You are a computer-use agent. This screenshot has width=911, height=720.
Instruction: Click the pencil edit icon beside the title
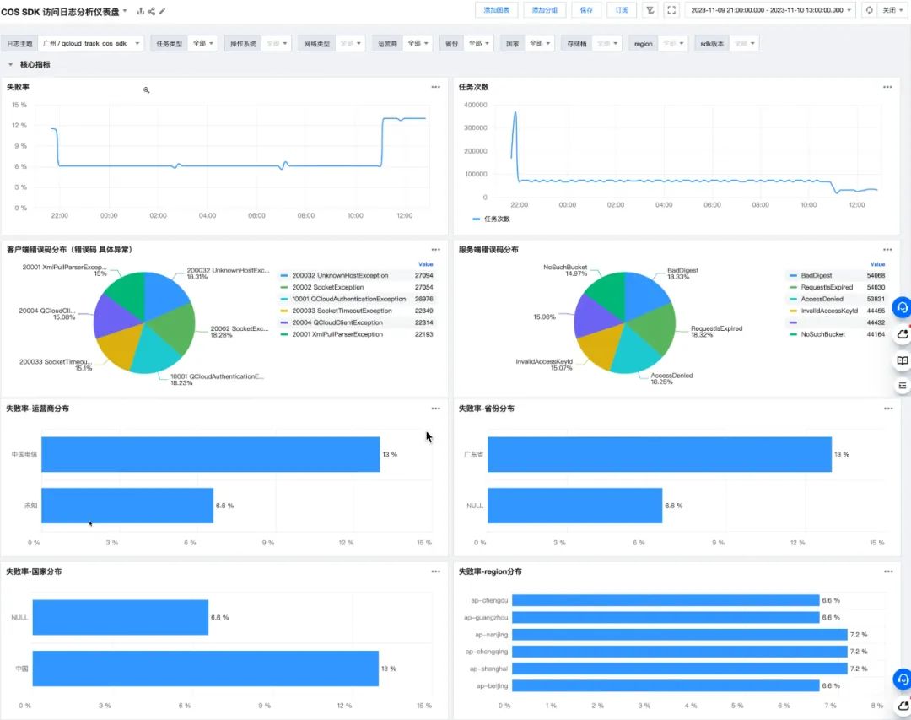(x=163, y=11)
